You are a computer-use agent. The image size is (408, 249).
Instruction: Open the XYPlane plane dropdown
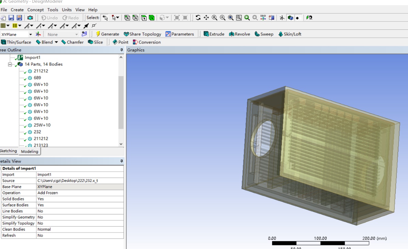click(30, 35)
